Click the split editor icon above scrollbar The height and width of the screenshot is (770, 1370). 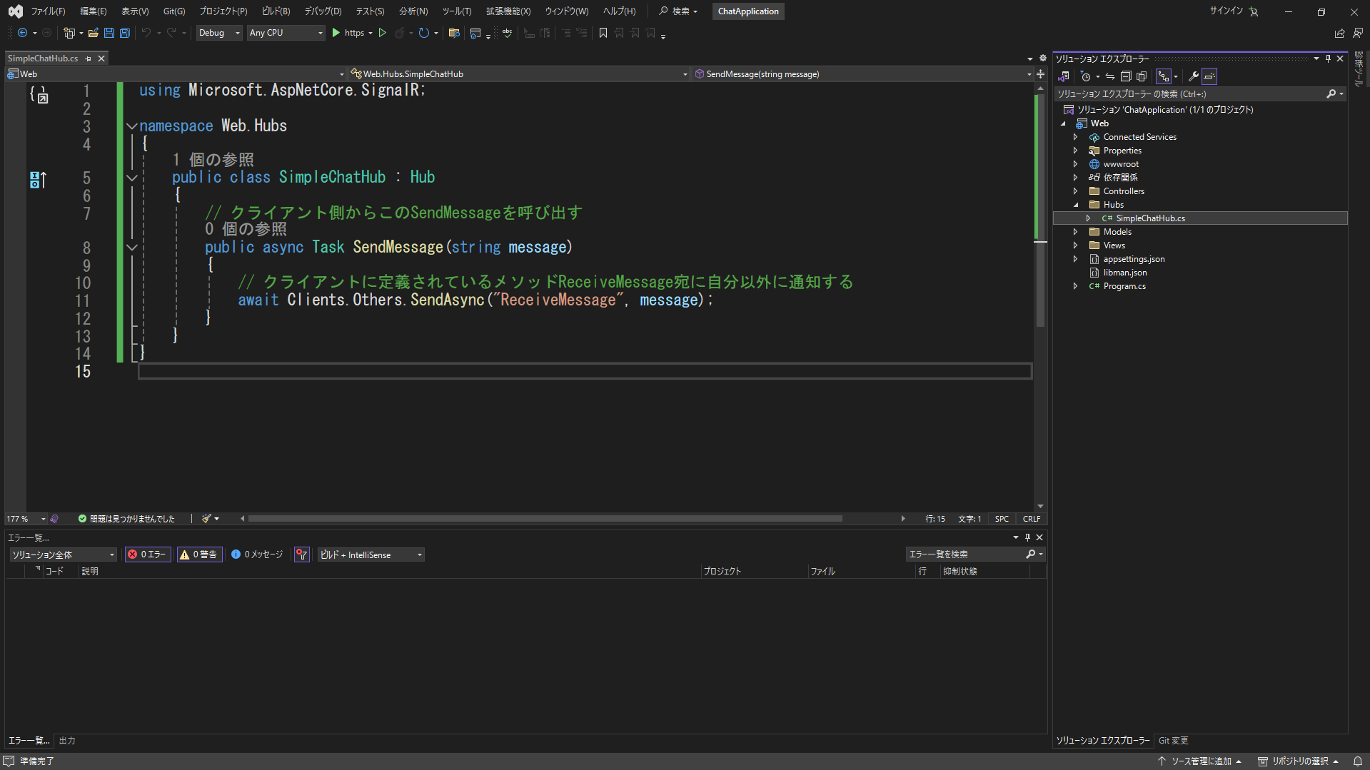click(1041, 74)
